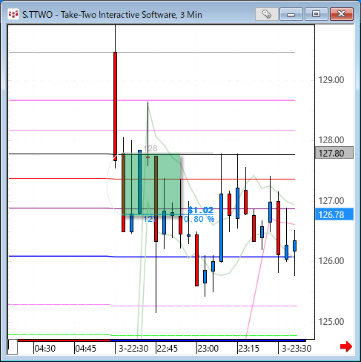Click the window title S.TTWO Take-Two text
Image resolution: width=361 pixels, height=362 pixels.
click(112, 15)
